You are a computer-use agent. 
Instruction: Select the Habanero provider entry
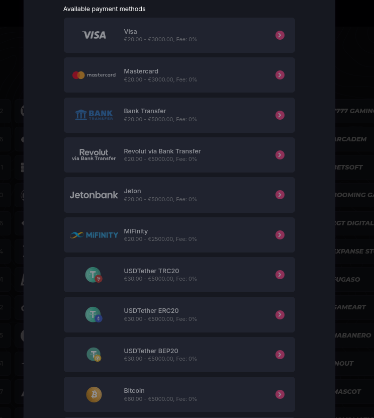352,335
